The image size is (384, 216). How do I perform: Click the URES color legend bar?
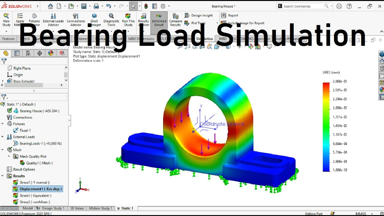point(326,127)
